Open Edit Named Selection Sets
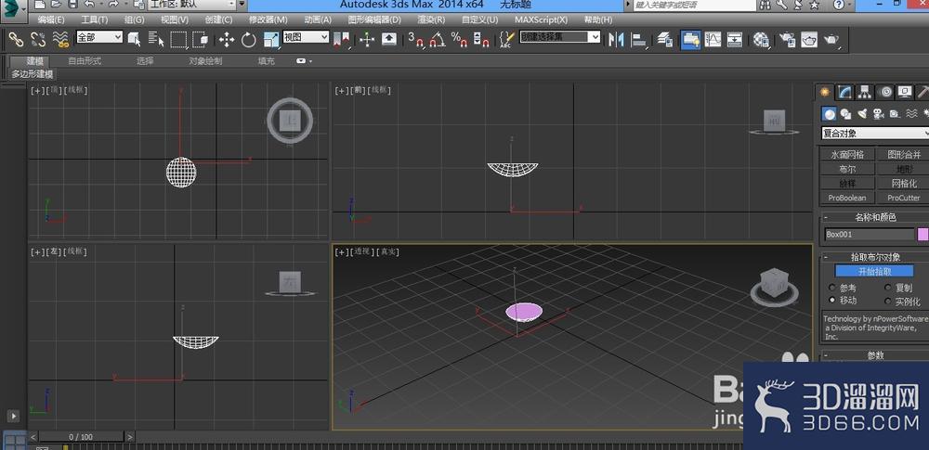 pyautogui.click(x=506, y=40)
